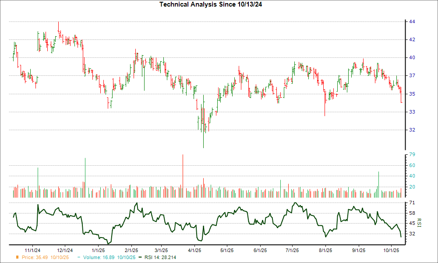Click the 4/1/25 date label on x-axis
438x263 pixels.
pos(194,250)
